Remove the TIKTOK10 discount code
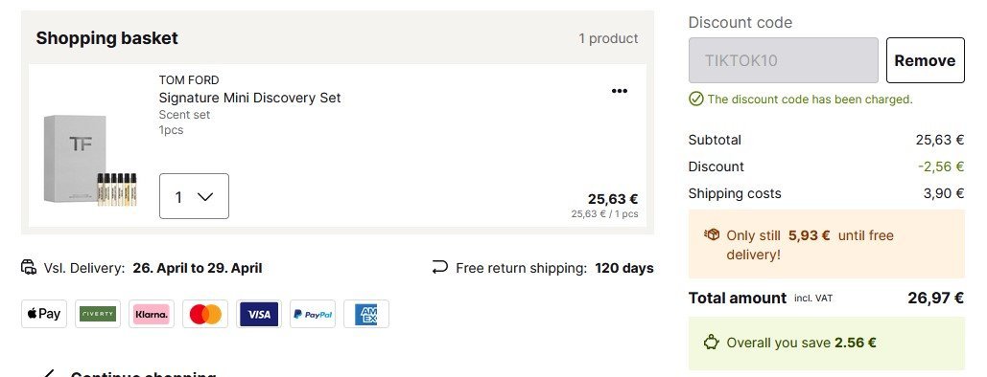987x377 pixels. (926, 60)
